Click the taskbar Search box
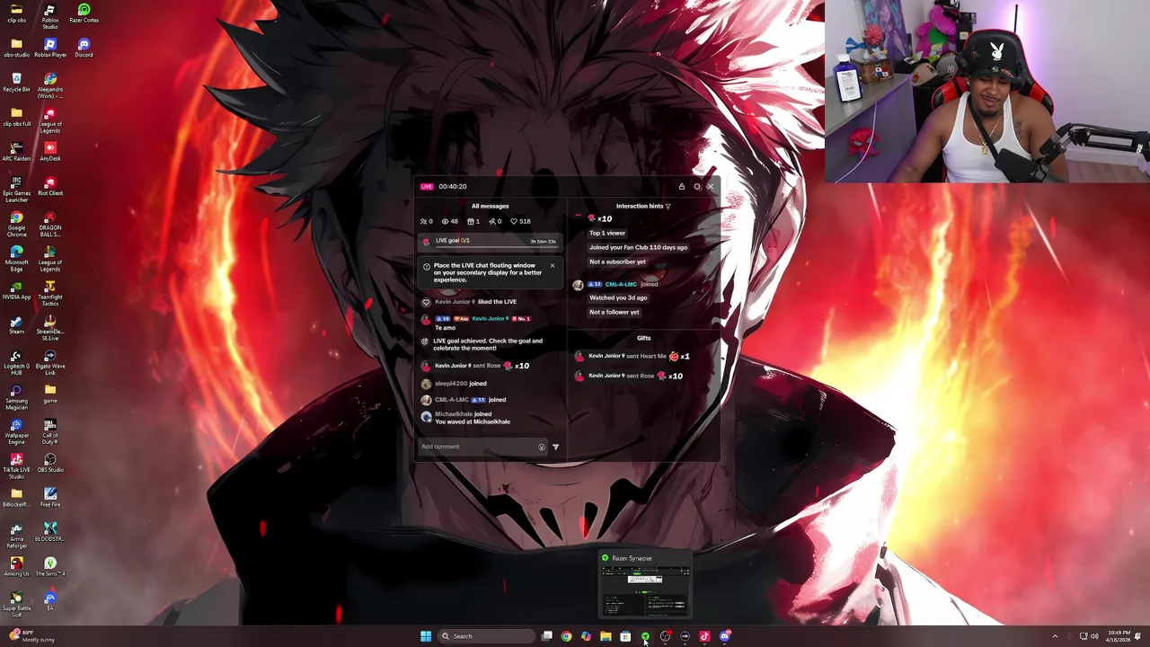This screenshot has width=1150, height=647. tap(485, 636)
